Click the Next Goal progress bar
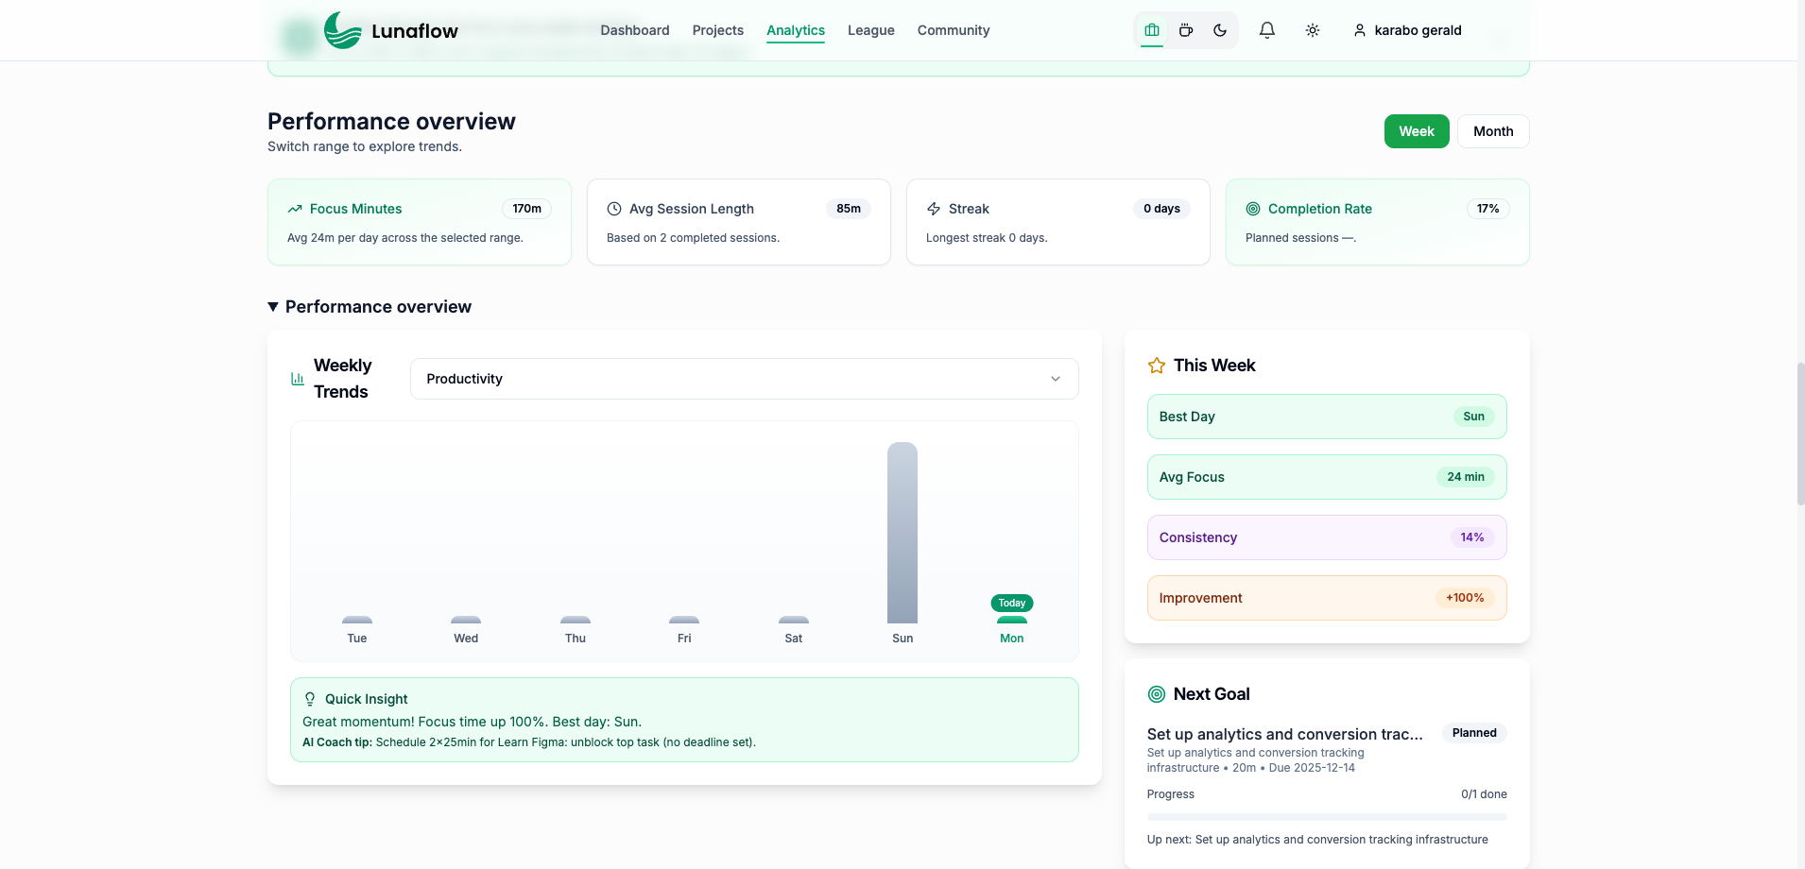The height and width of the screenshot is (869, 1805). [1326, 815]
